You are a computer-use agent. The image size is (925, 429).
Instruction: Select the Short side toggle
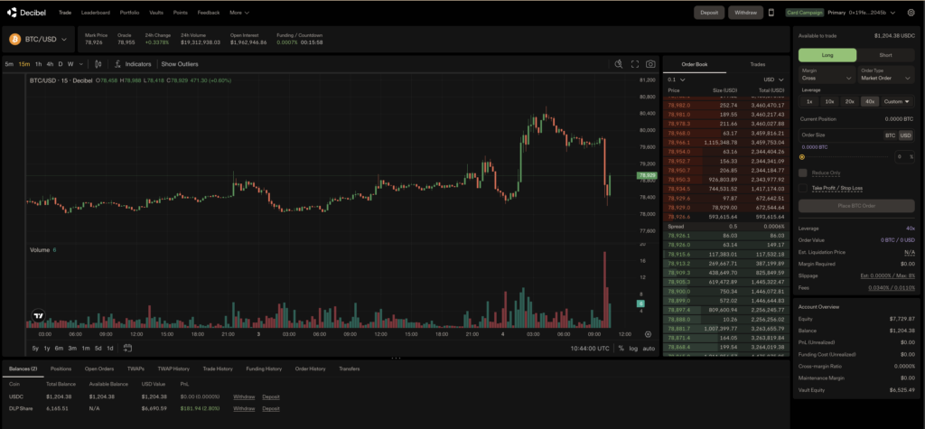885,55
